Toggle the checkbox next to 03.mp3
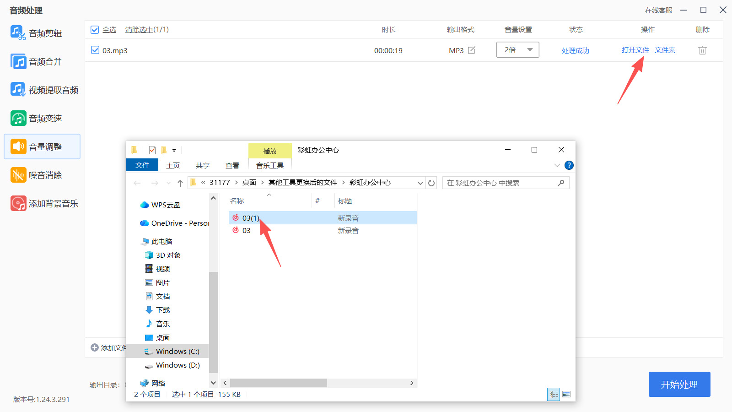This screenshot has height=412, width=732. [95, 50]
